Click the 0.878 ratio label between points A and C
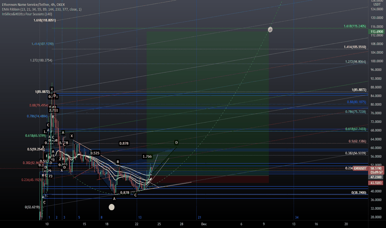 pos(125,192)
